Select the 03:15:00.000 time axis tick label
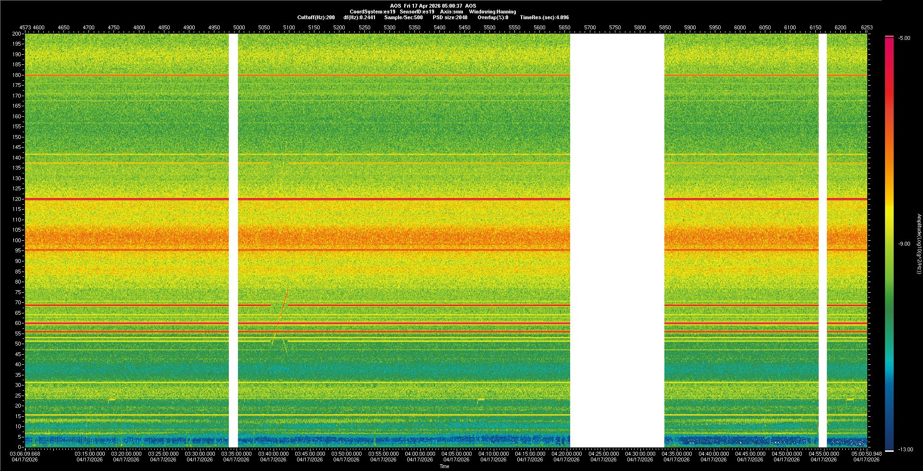 pos(89,454)
